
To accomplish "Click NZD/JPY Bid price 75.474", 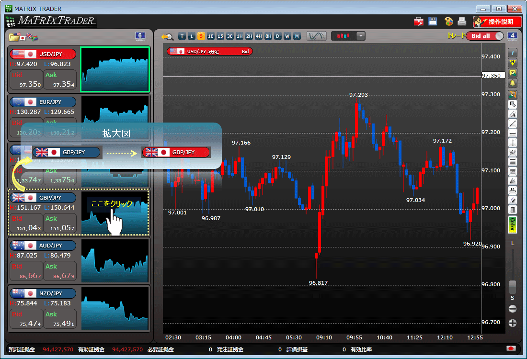I will [x=26, y=319].
